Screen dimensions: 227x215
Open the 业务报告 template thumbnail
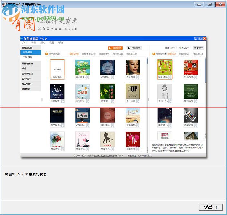pyautogui.click(x=57, y=91)
